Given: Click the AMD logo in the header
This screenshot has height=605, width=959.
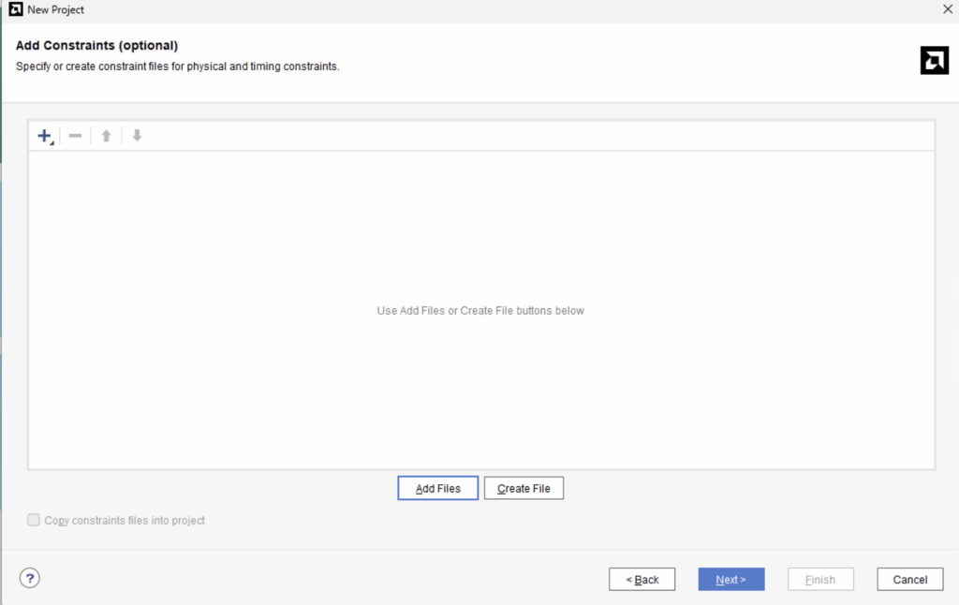Looking at the screenshot, I should 934,60.
